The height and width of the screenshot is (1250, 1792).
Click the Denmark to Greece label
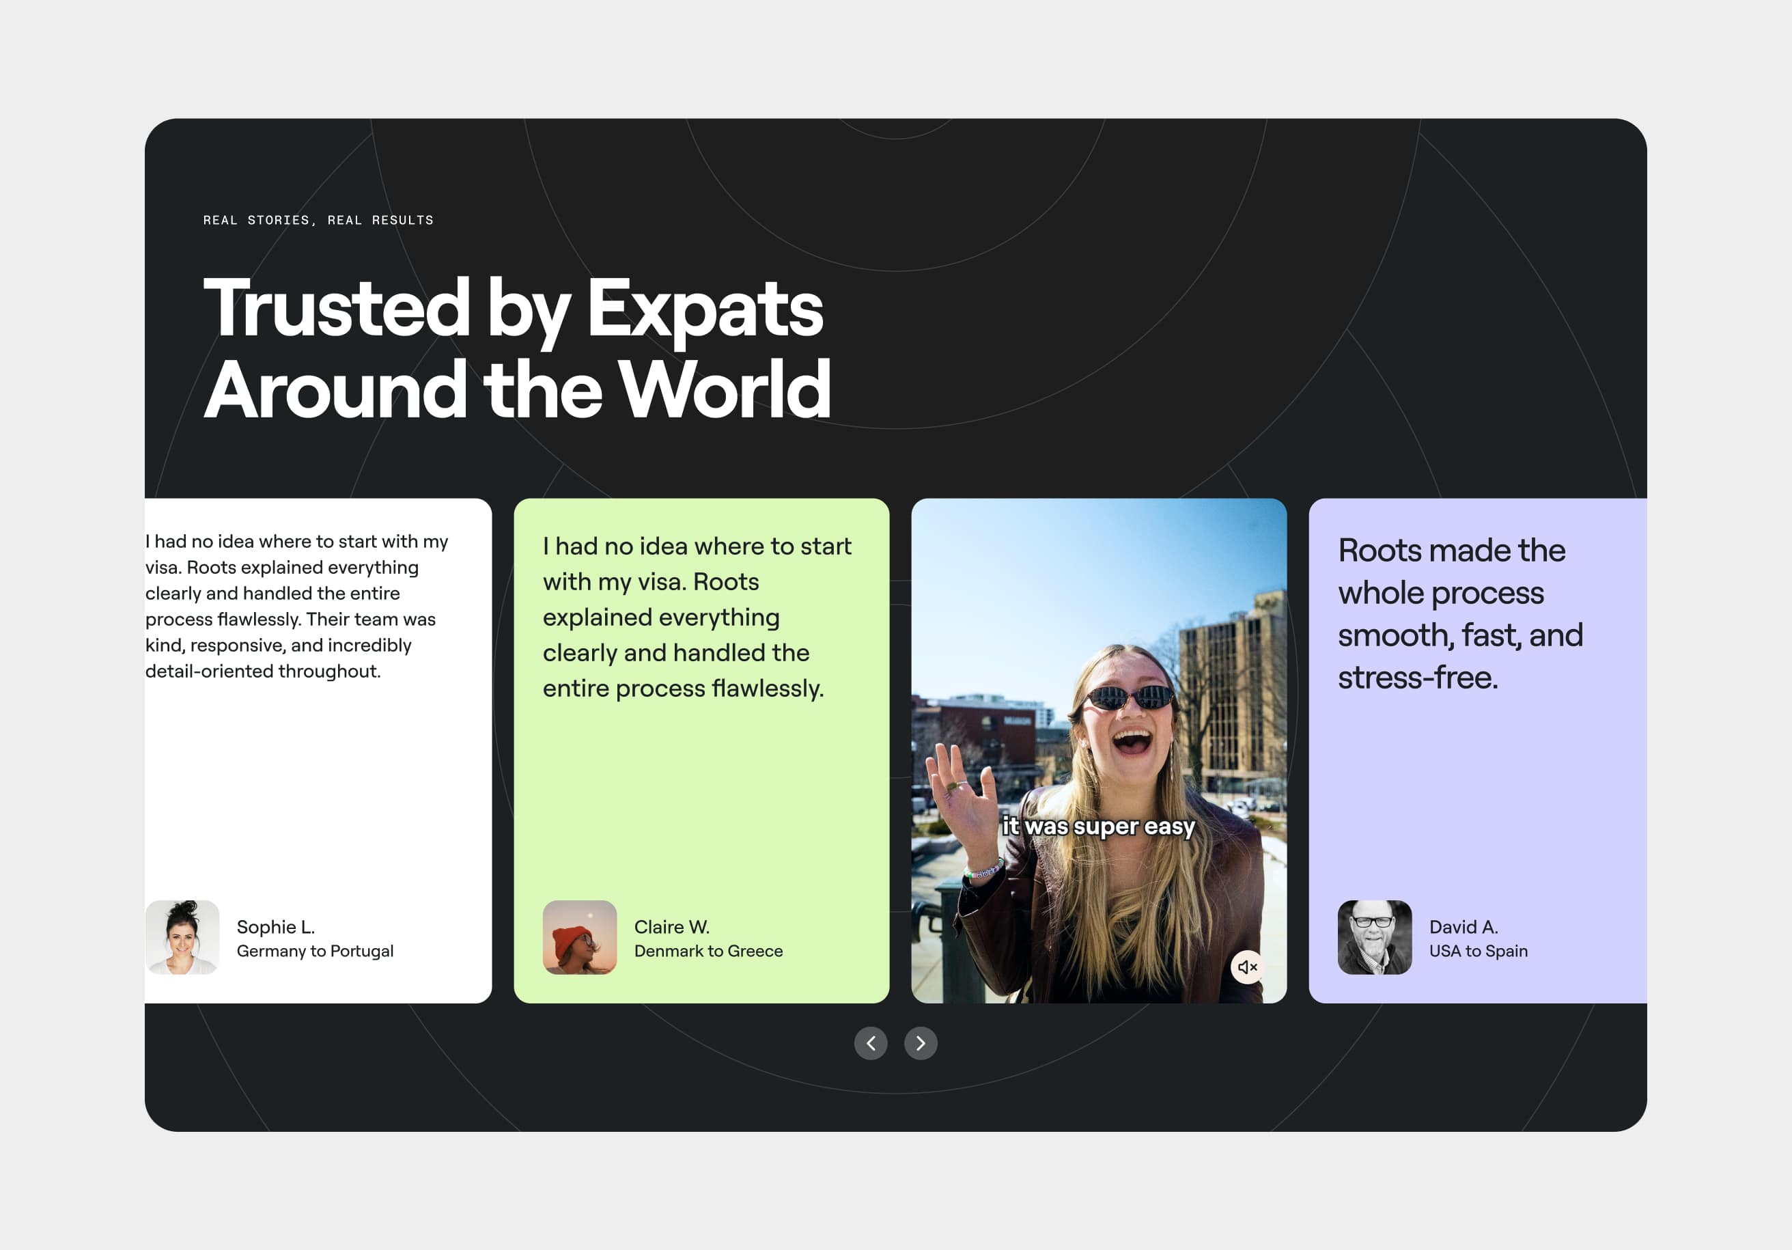(708, 951)
